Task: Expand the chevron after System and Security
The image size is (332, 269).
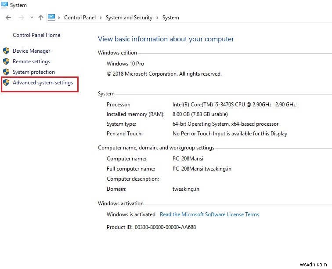Action: [157, 18]
